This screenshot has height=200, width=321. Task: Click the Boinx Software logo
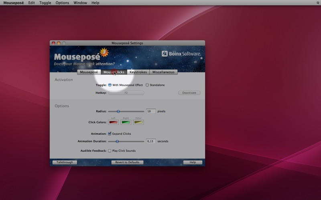point(181,54)
